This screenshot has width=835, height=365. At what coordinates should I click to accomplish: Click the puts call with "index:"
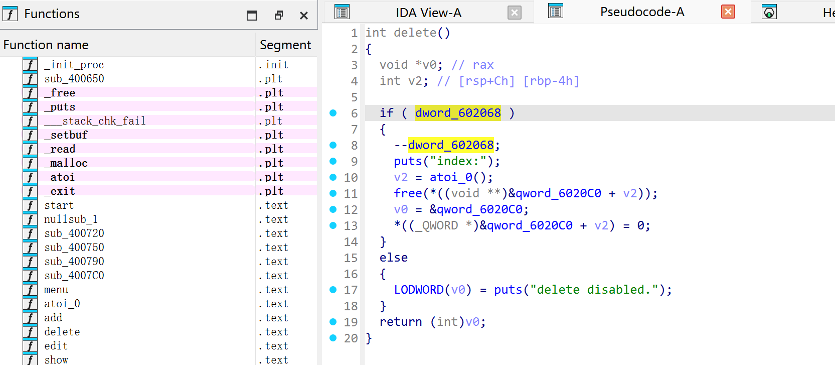[x=447, y=161]
